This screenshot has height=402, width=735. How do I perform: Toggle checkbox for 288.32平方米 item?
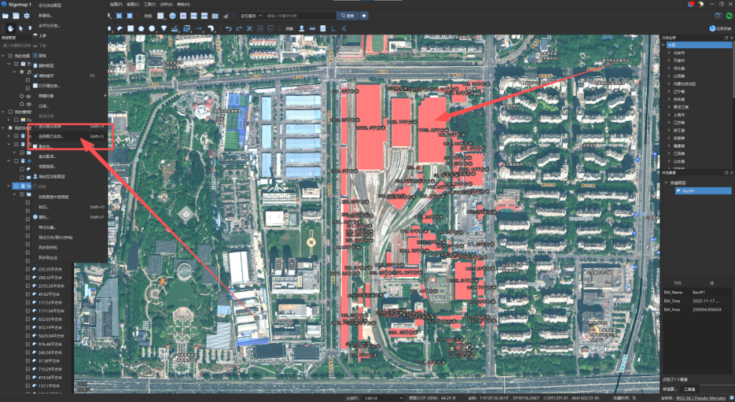point(28,278)
